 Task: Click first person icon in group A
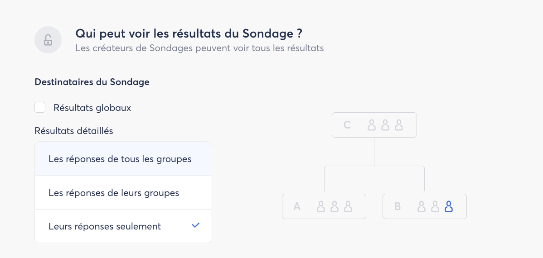coord(321,207)
